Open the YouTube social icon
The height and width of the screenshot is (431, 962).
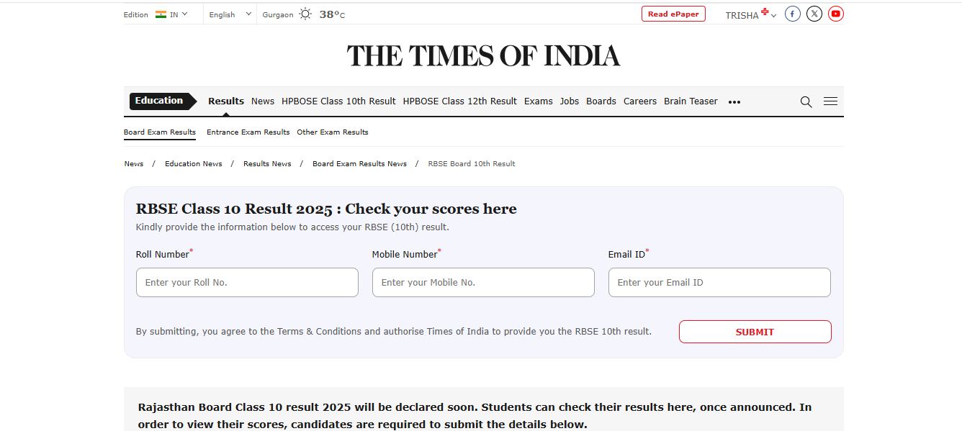pos(835,14)
